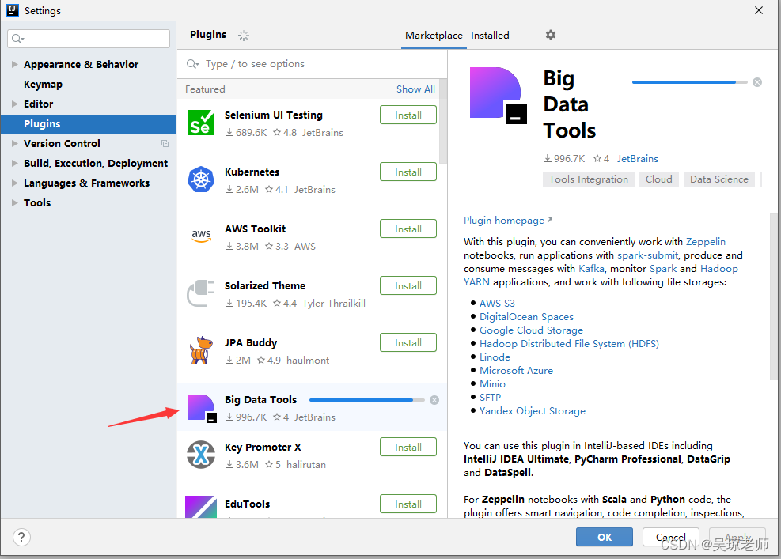The height and width of the screenshot is (559, 781).
Task: Open the Google Cloud Storage link
Action: [531, 330]
